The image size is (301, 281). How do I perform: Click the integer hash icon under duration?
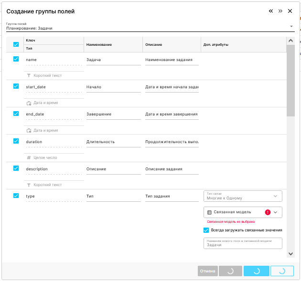(x=29, y=157)
